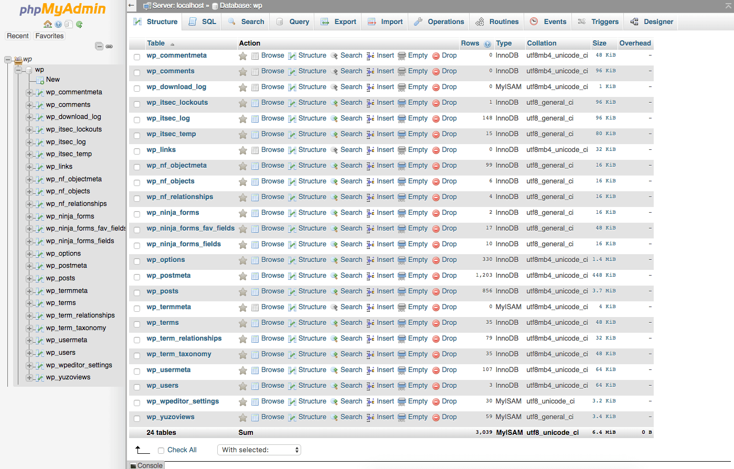This screenshot has height=469, width=734.
Task: Select wp_yuzoviews row checkbox
Action: (137, 418)
